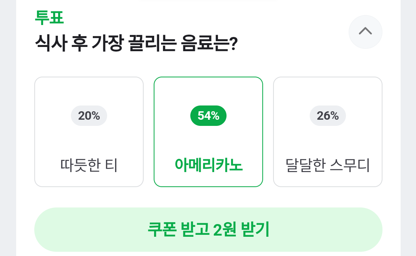Tap the green 투표 heading label
This screenshot has height=256, width=416.
(49, 17)
